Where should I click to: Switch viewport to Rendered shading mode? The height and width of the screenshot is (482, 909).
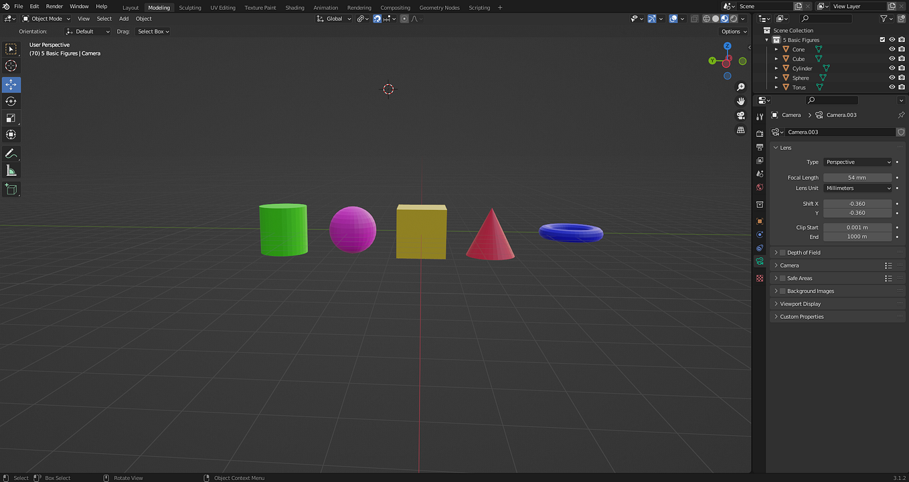pos(734,18)
